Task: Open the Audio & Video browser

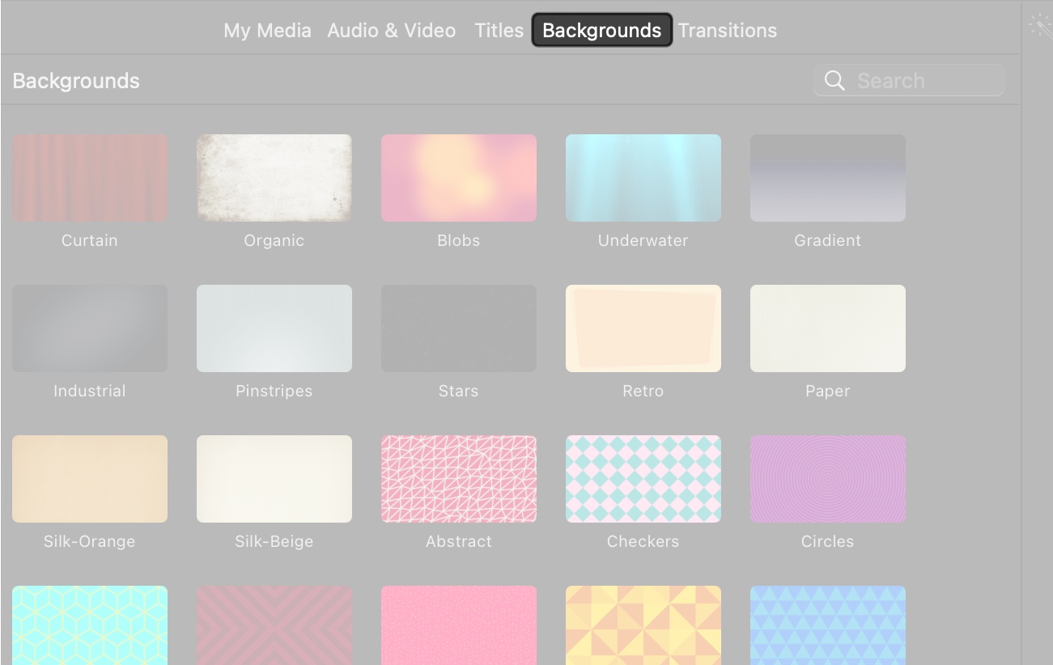Action: [x=392, y=31]
